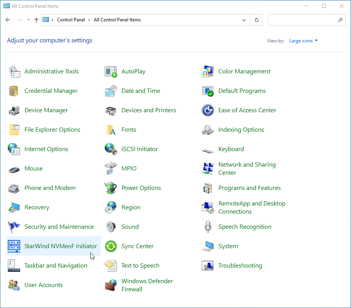Open the Programs and Features icon
The image size is (351, 308).
(x=208, y=188)
